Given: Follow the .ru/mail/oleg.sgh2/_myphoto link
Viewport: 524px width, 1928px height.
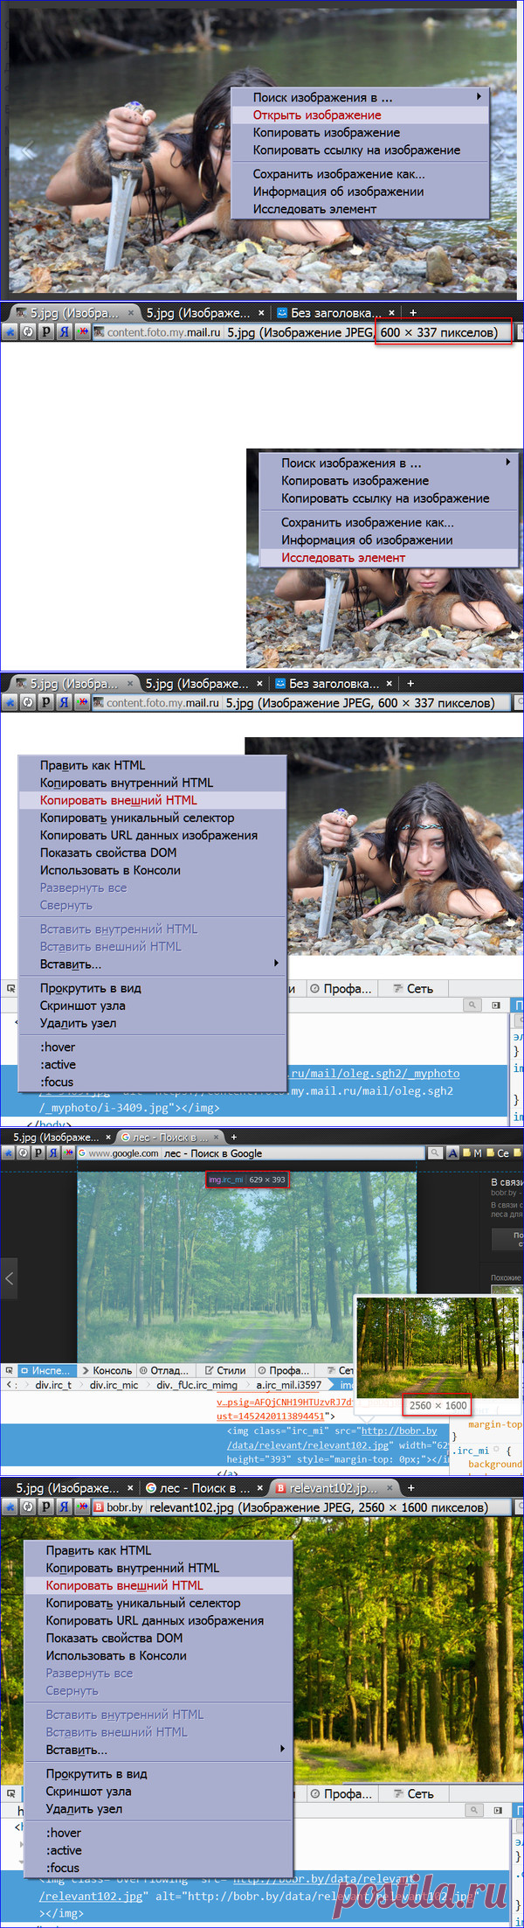Looking at the screenshot, I should click(x=375, y=1073).
